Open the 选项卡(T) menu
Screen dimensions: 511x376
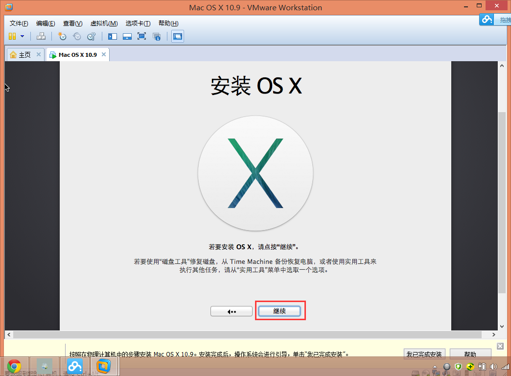[x=138, y=23]
